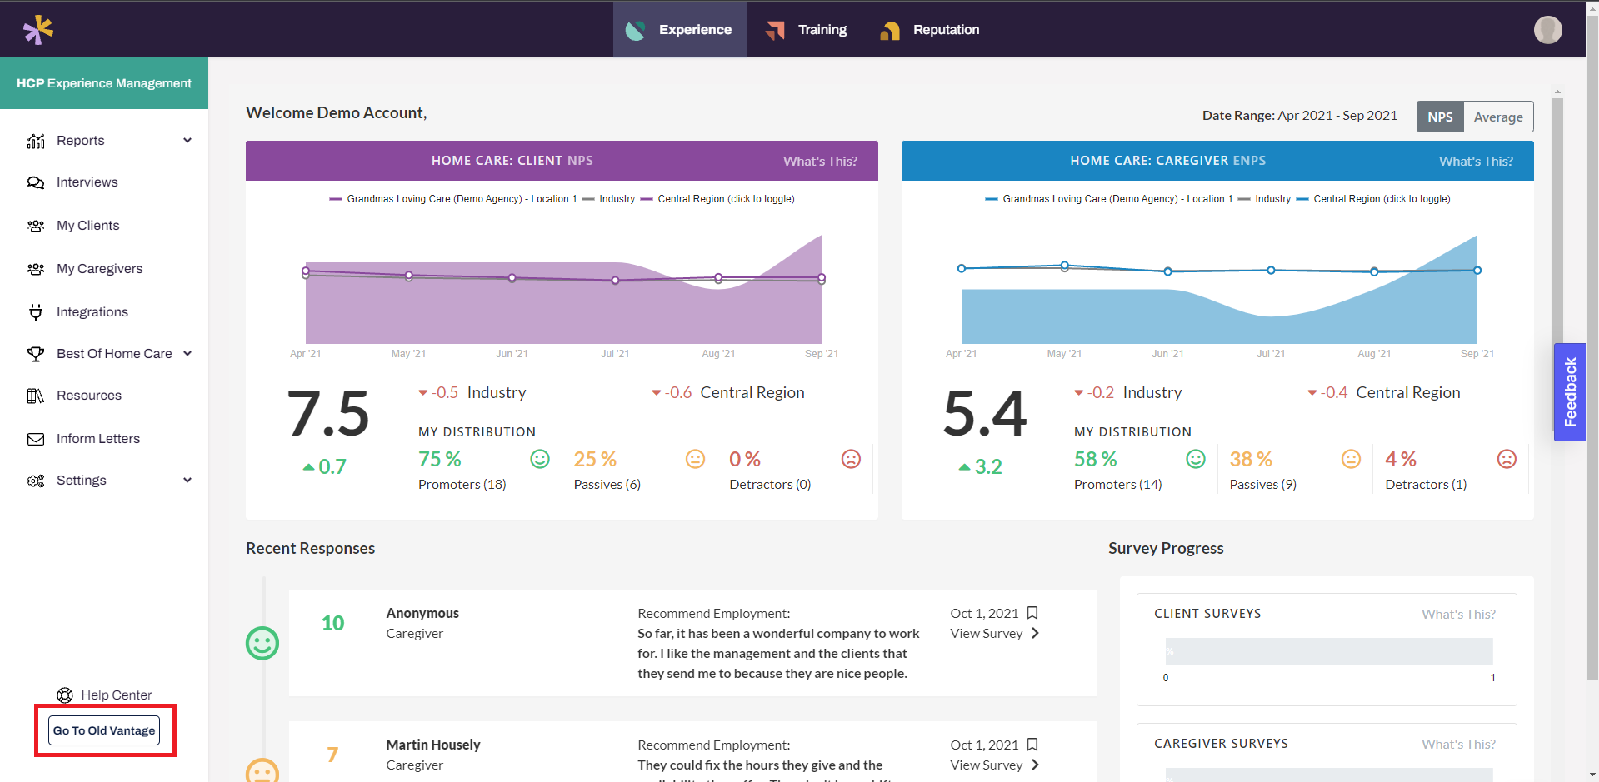
Task: Expand the Best Of Home Care menu
Action: [187, 354]
